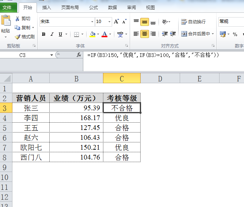Toggle center horizontal alignment
Viewport: 244px width, 207px height.
point(145,34)
